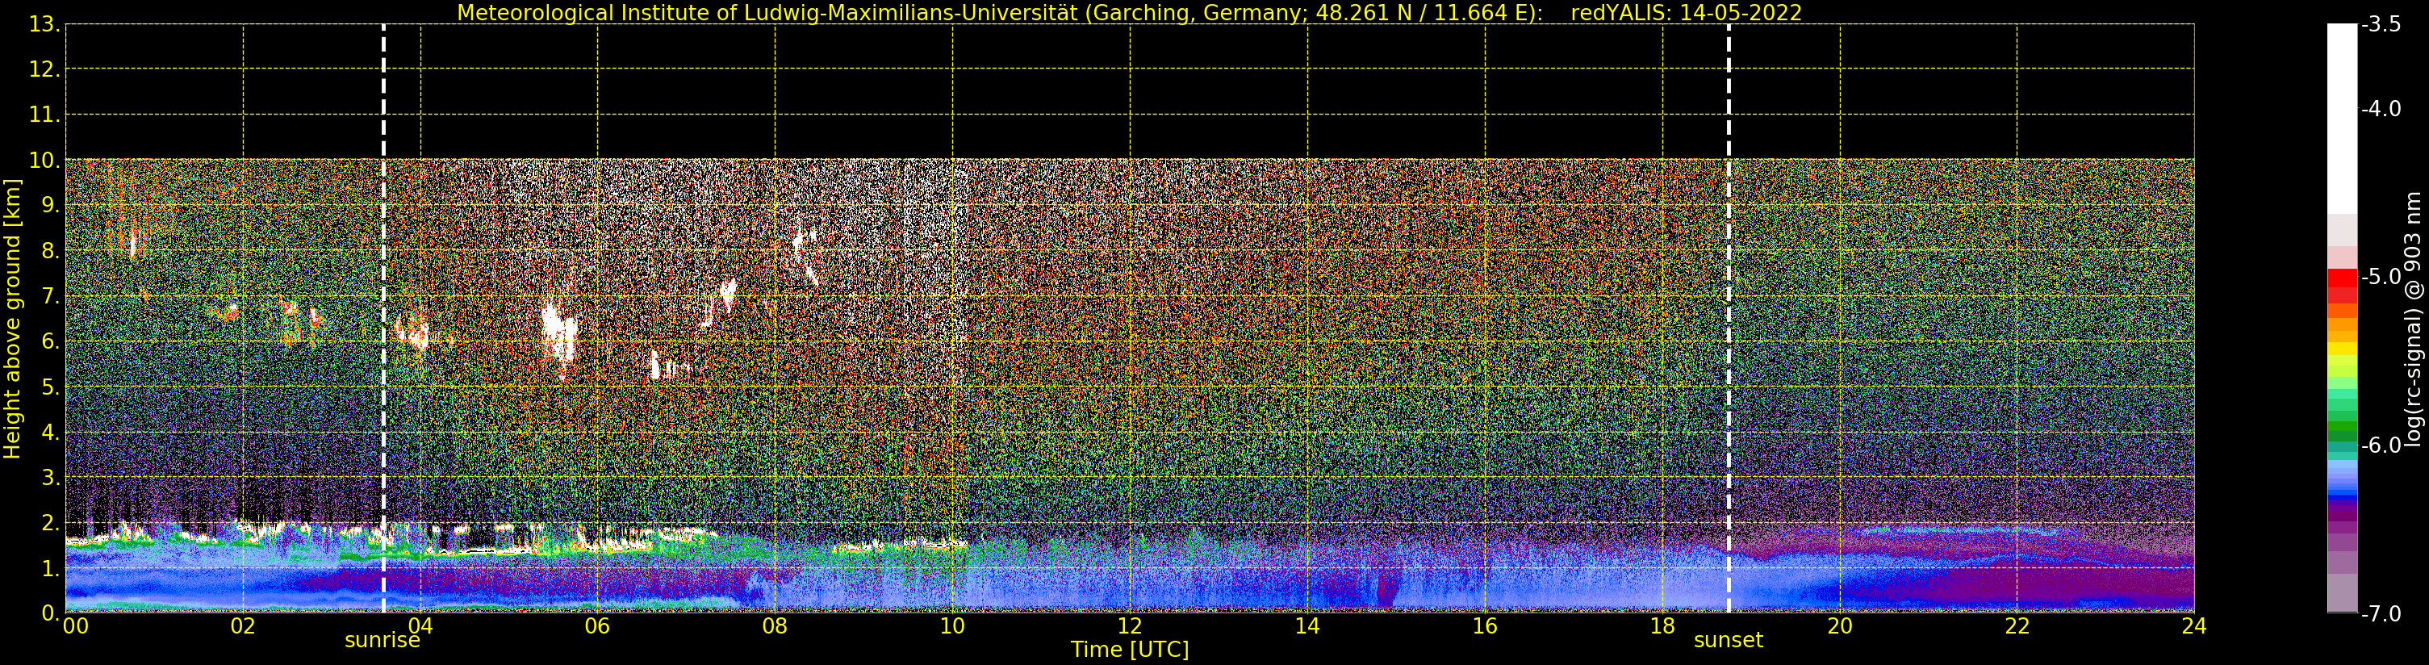Click the '04' tick on the time axis
This screenshot has width=2429, height=665.
420,626
